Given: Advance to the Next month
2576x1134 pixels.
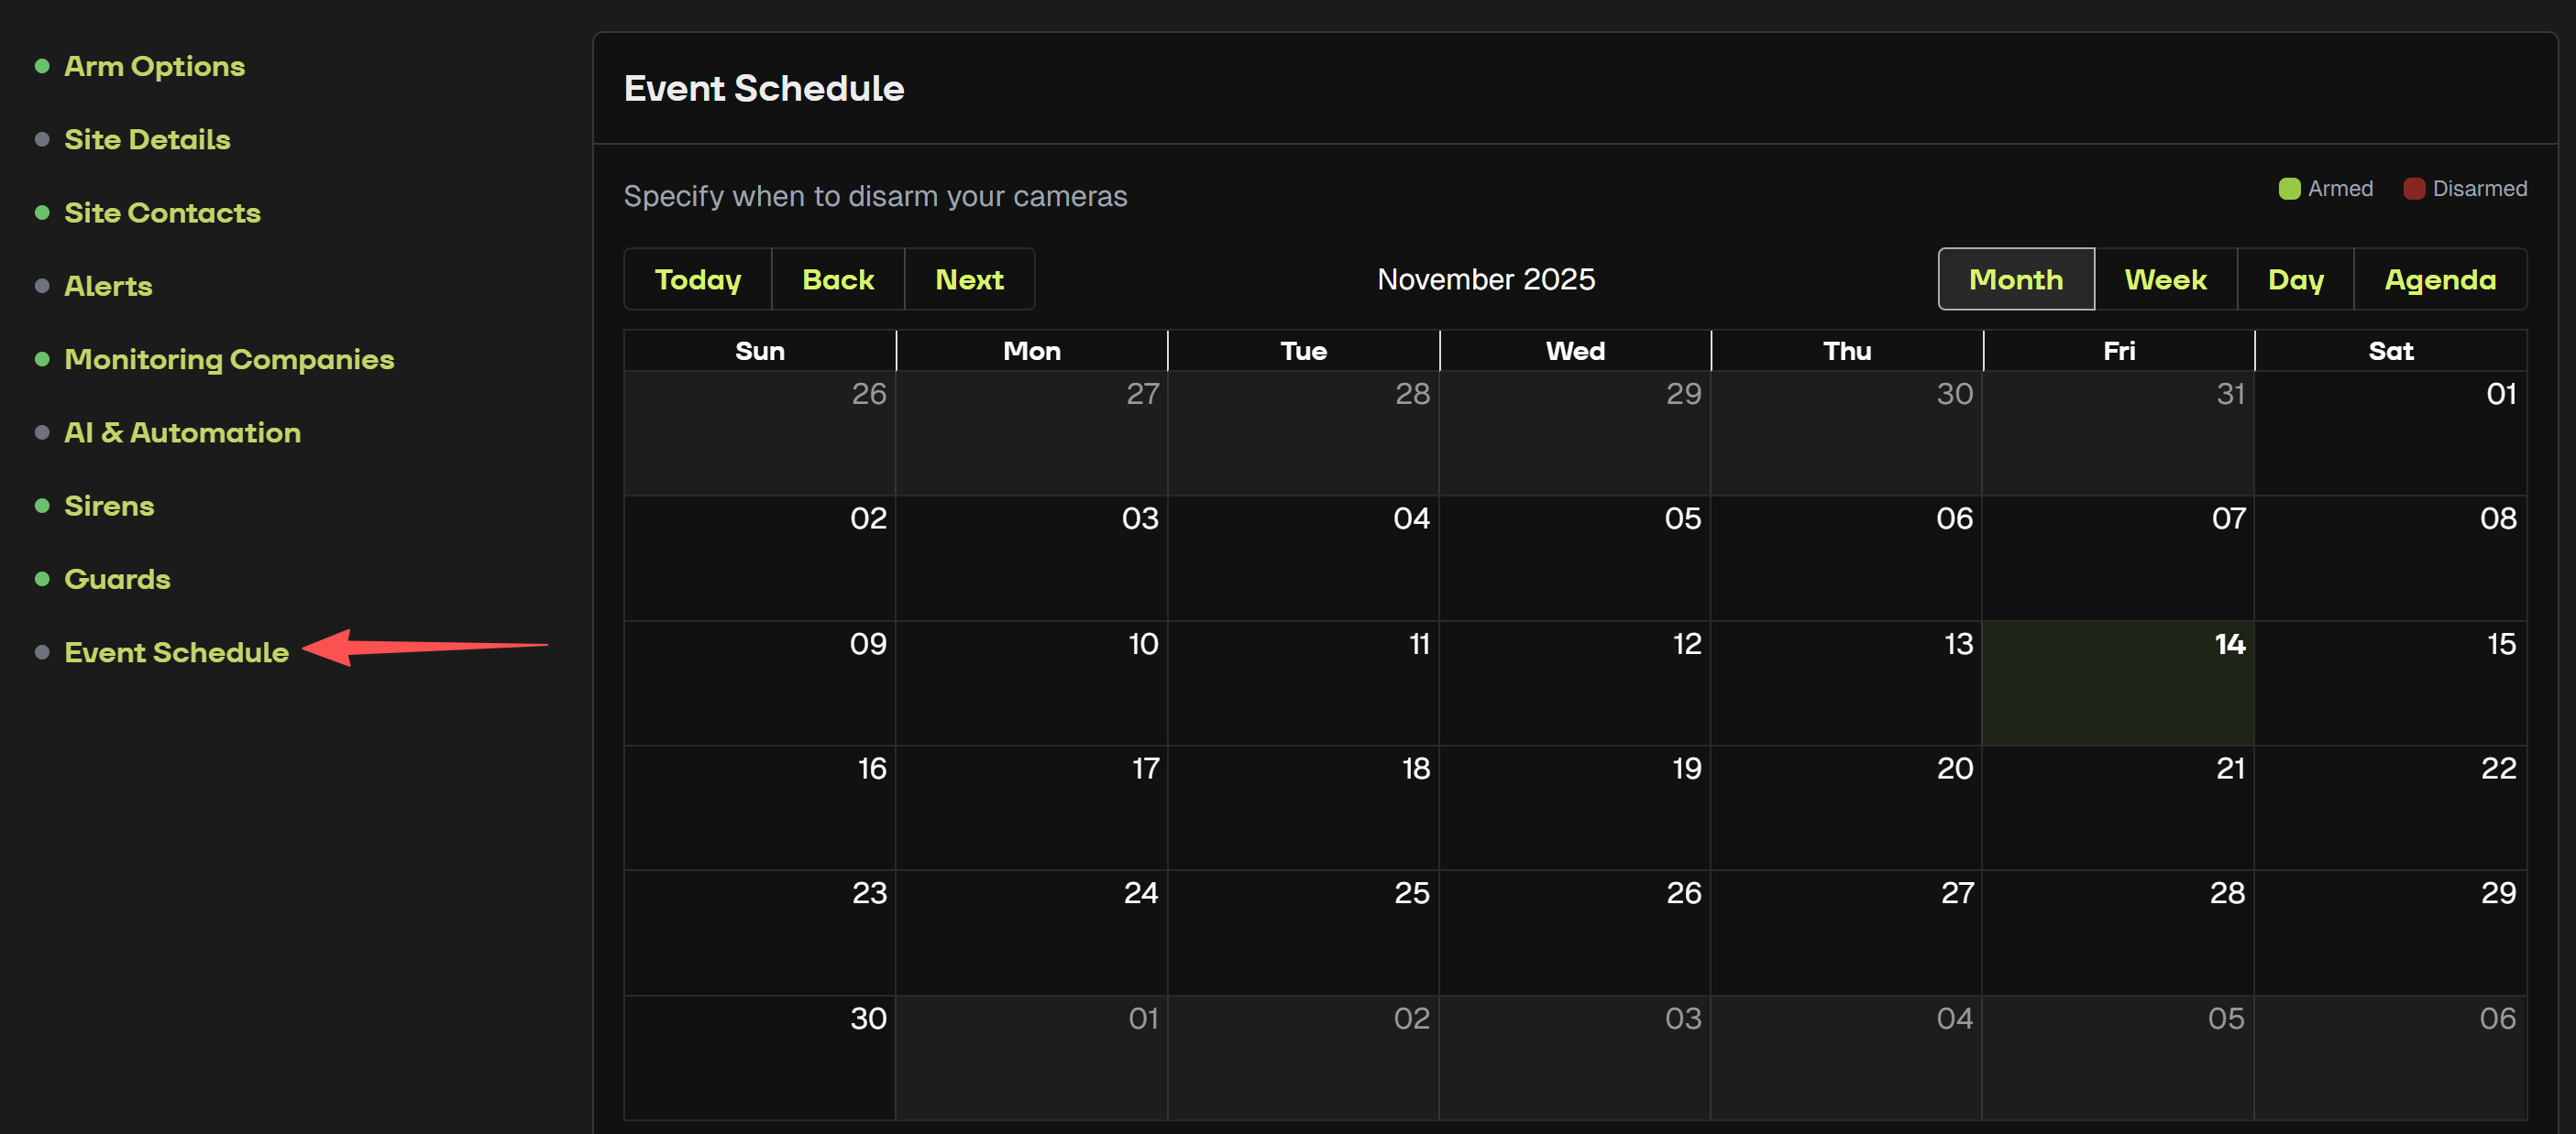Looking at the screenshot, I should coord(969,279).
